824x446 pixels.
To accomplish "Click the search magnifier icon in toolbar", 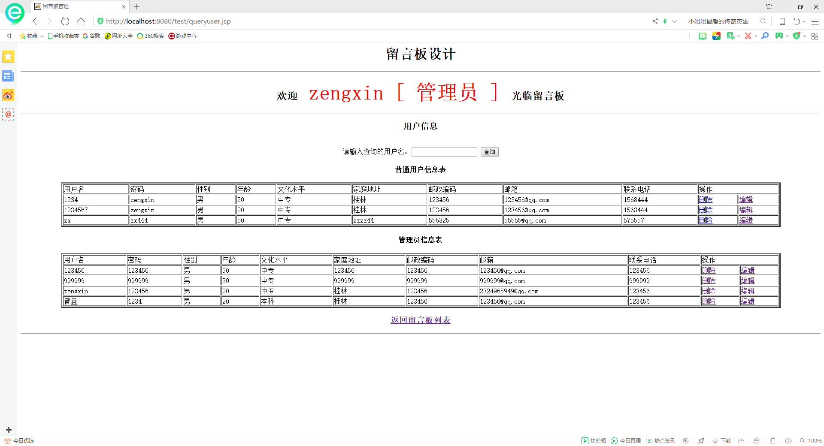I will coord(763,21).
